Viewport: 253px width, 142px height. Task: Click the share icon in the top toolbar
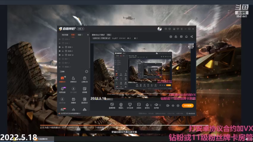pos(192,37)
